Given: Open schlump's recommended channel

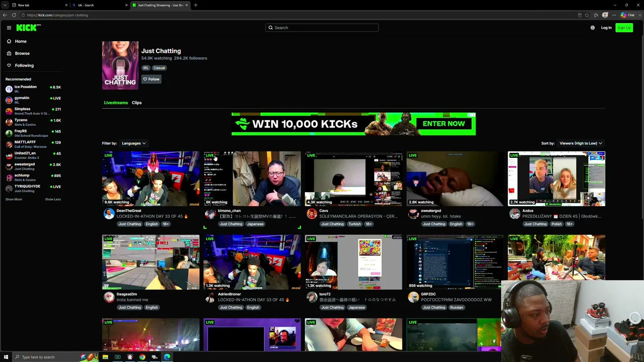Looking at the screenshot, I should [33, 177].
